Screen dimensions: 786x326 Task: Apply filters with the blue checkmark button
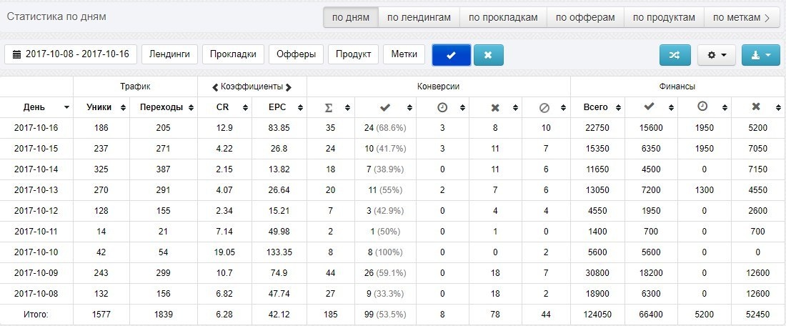pyautogui.click(x=451, y=55)
